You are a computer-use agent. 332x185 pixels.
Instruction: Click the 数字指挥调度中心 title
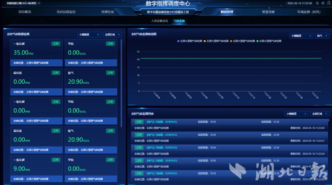[x=168, y=4]
